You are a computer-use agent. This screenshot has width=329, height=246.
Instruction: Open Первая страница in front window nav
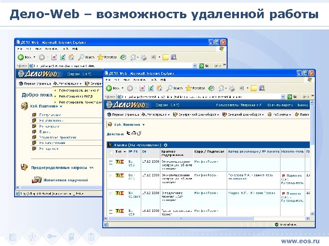123,115
